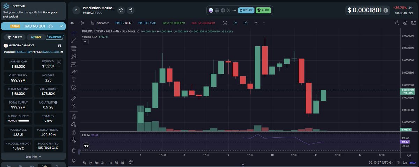Open price info icon beside $0.0001801
This screenshot has height=167, width=419.
point(385,10)
